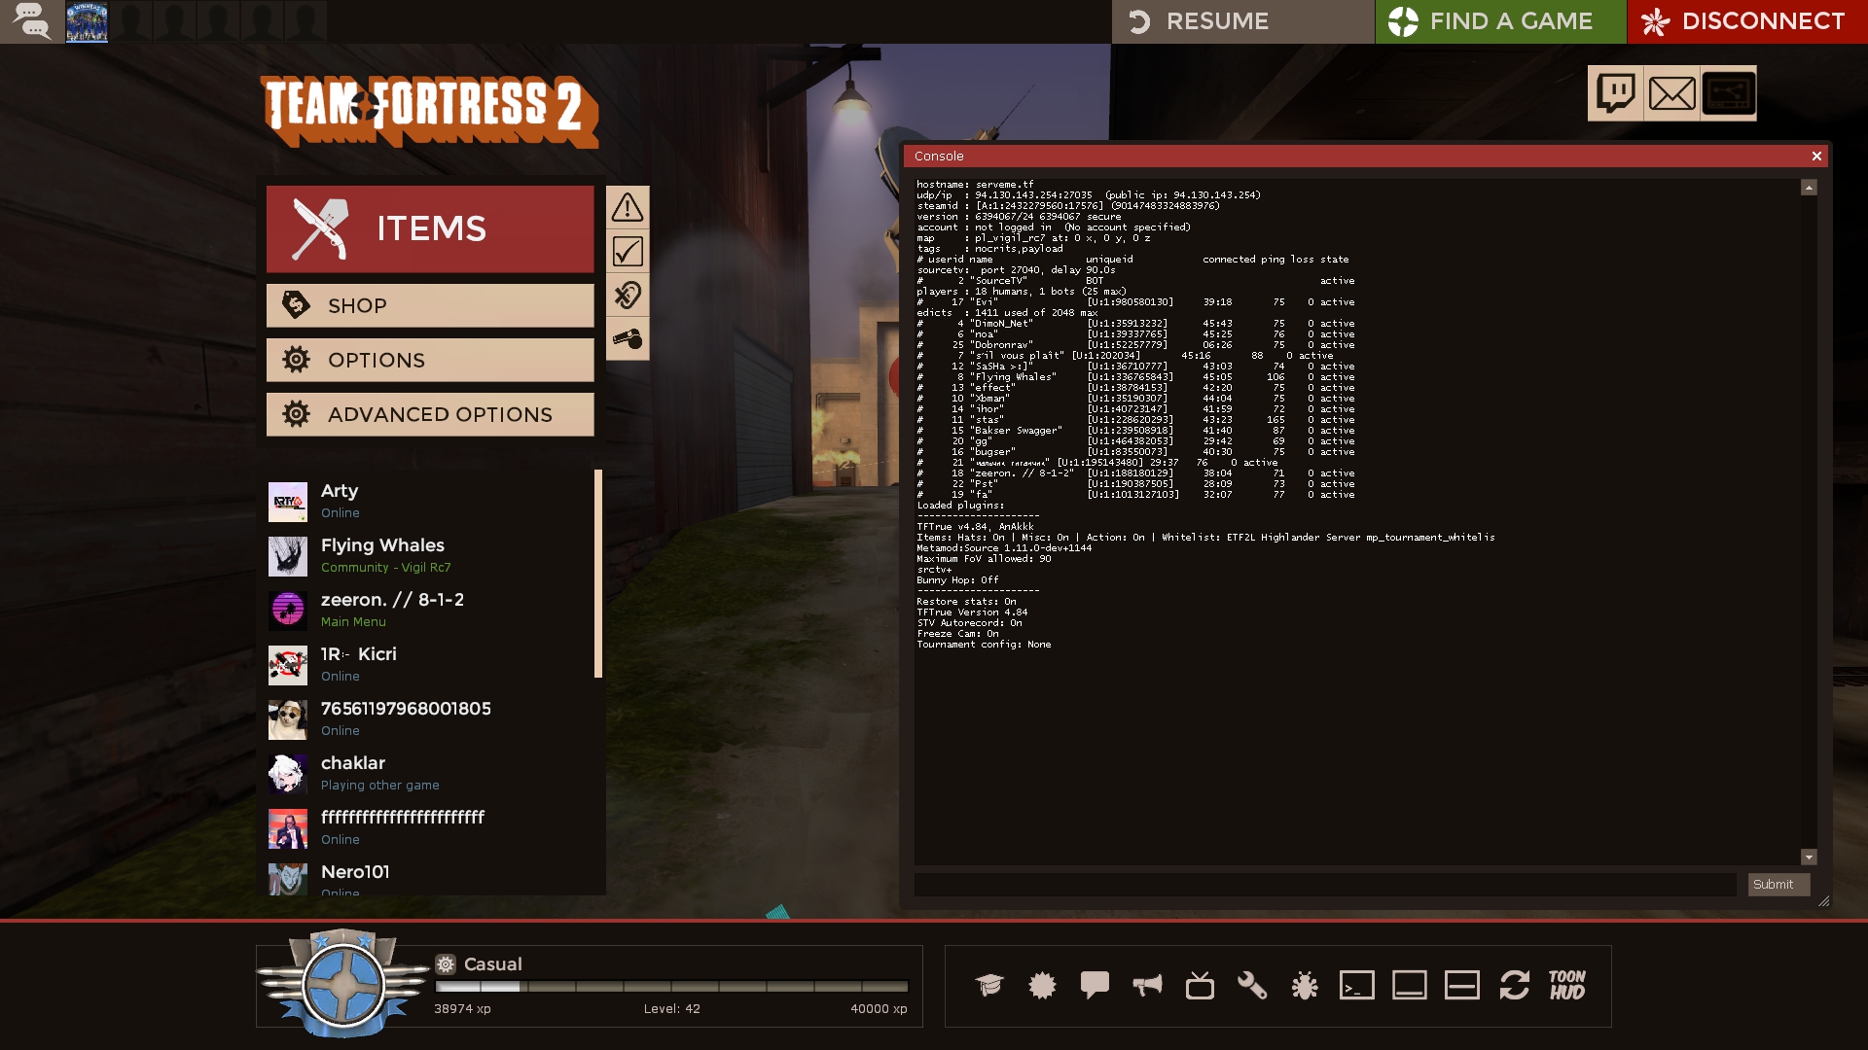
Task: Focus the console command input field
Action: click(x=1325, y=885)
